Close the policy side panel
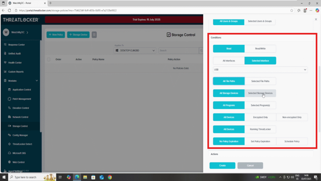 (x=316, y=19)
